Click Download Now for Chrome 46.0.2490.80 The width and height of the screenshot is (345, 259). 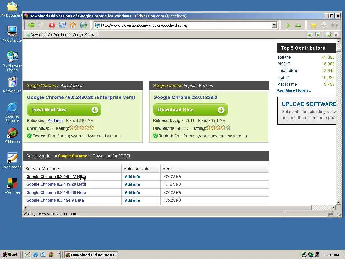[x=64, y=110]
